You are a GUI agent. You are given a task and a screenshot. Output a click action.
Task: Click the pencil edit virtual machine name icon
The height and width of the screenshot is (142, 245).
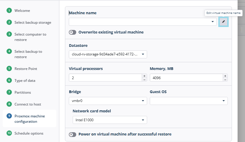223,22
